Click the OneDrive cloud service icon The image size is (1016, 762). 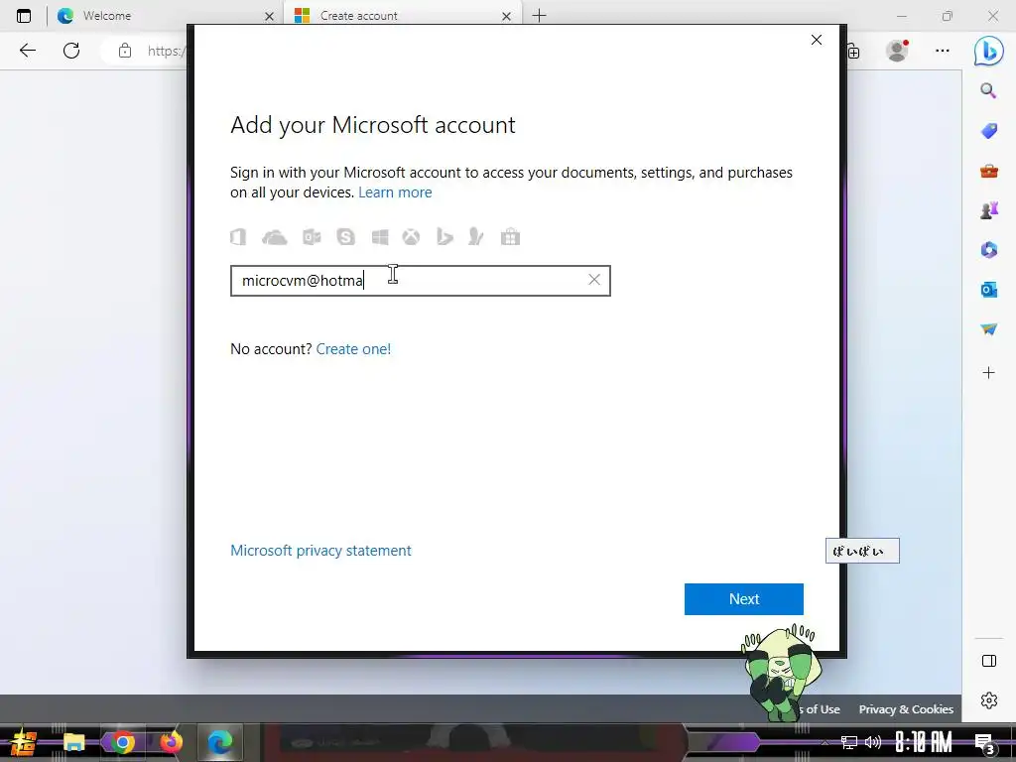(x=274, y=237)
